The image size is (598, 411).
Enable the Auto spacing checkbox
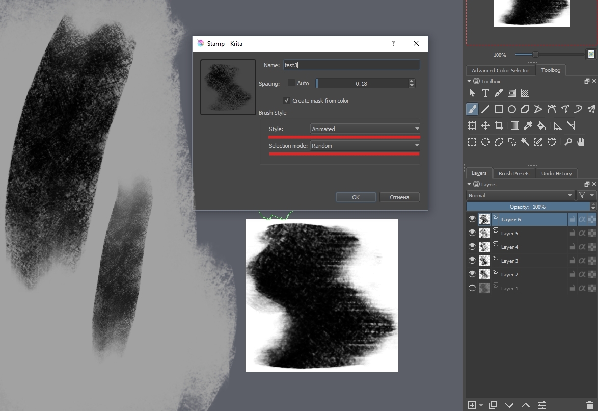[x=291, y=83]
